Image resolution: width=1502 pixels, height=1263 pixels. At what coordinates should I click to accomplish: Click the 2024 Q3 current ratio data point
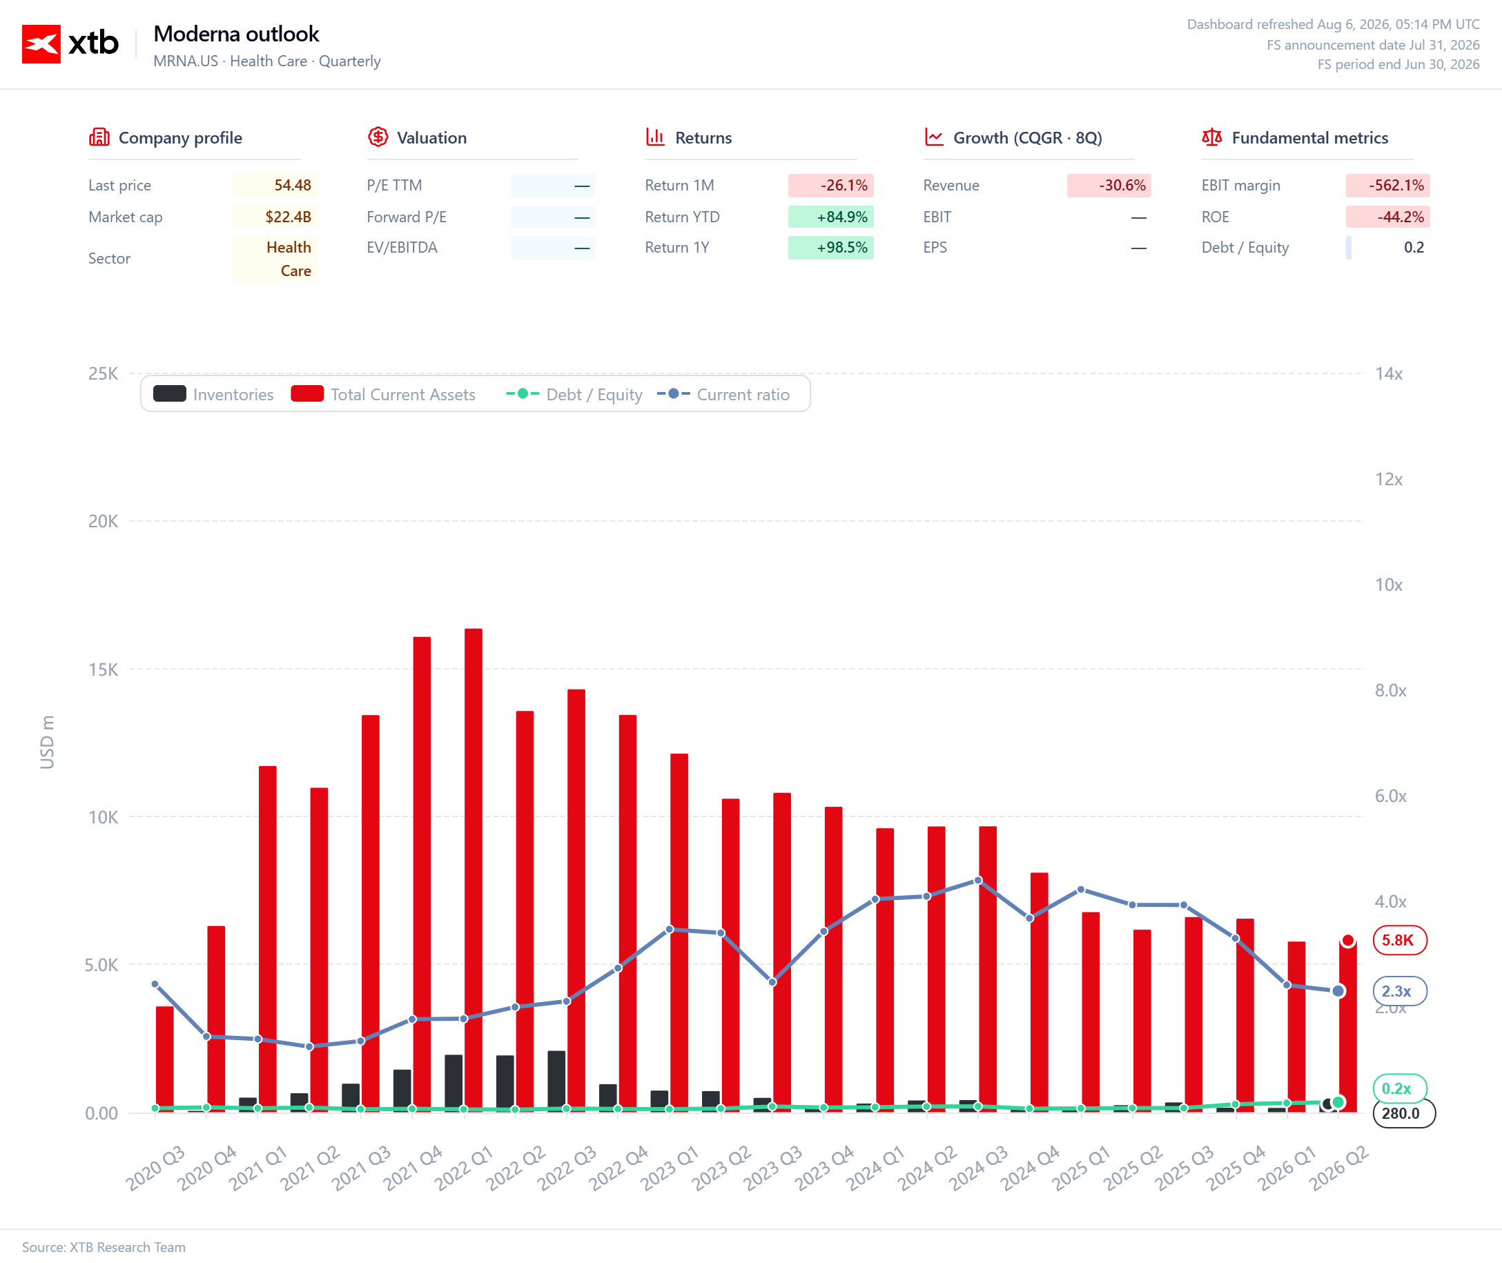pos(978,881)
